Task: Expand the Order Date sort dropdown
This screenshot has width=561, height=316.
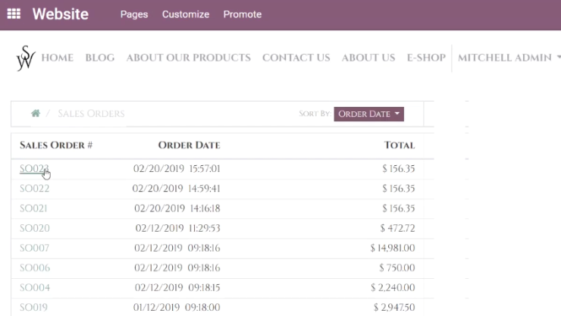Action: (369, 114)
